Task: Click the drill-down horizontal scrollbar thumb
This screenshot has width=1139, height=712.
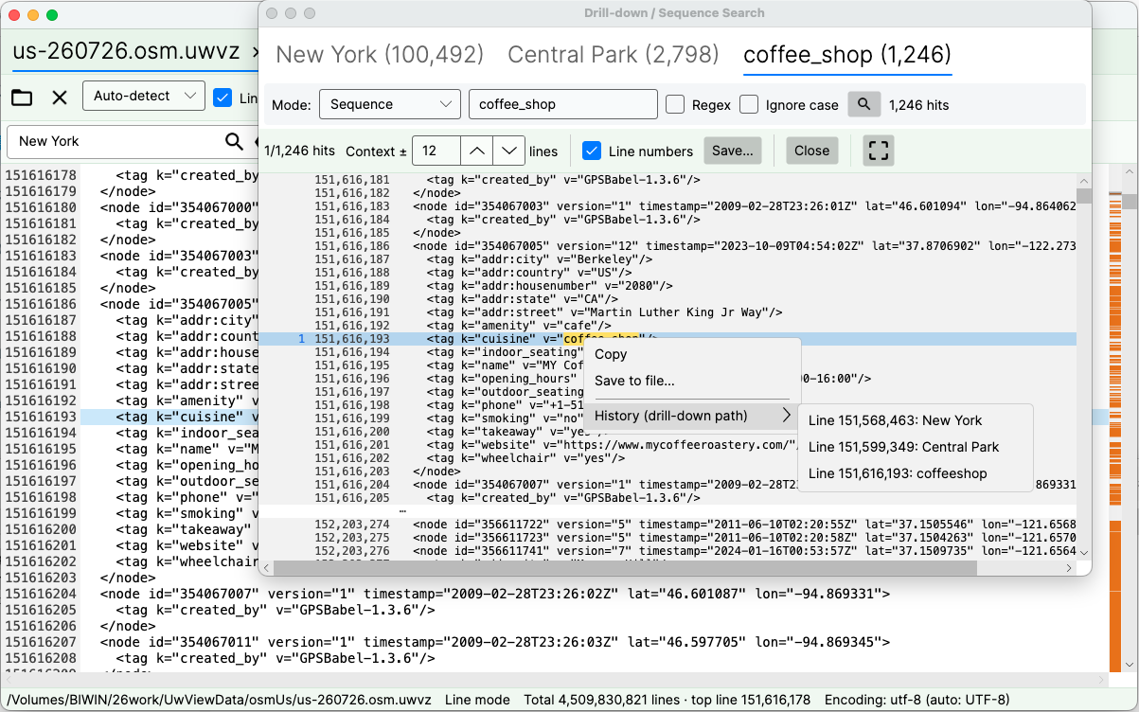Action: 626,568
